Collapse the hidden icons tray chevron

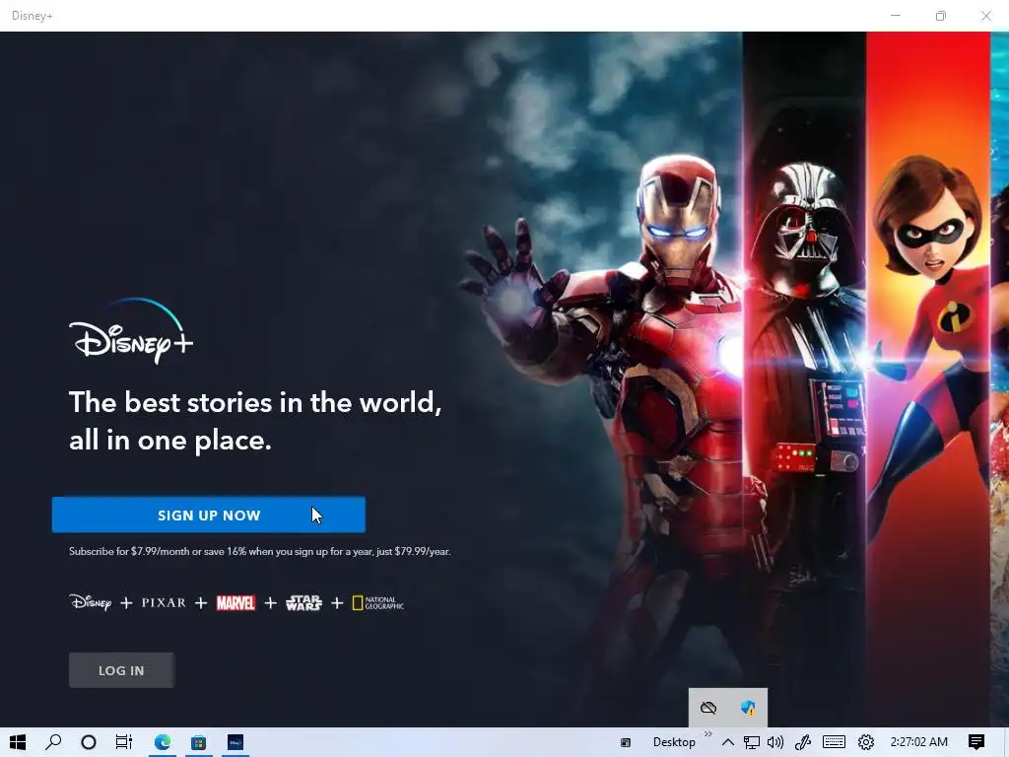click(728, 742)
